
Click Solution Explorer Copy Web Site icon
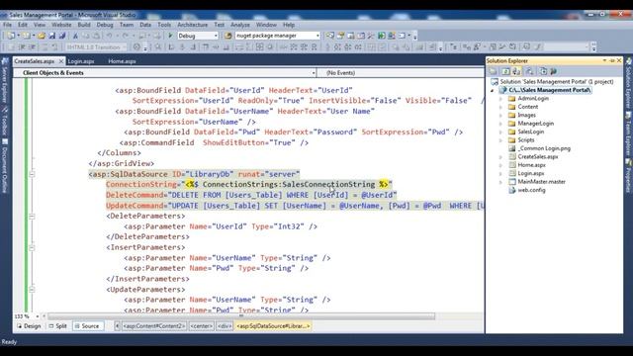point(543,71)
